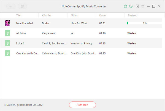Click album Nice For What in Album column
This screenshot has width=165, height=111.
coord(79,23)
